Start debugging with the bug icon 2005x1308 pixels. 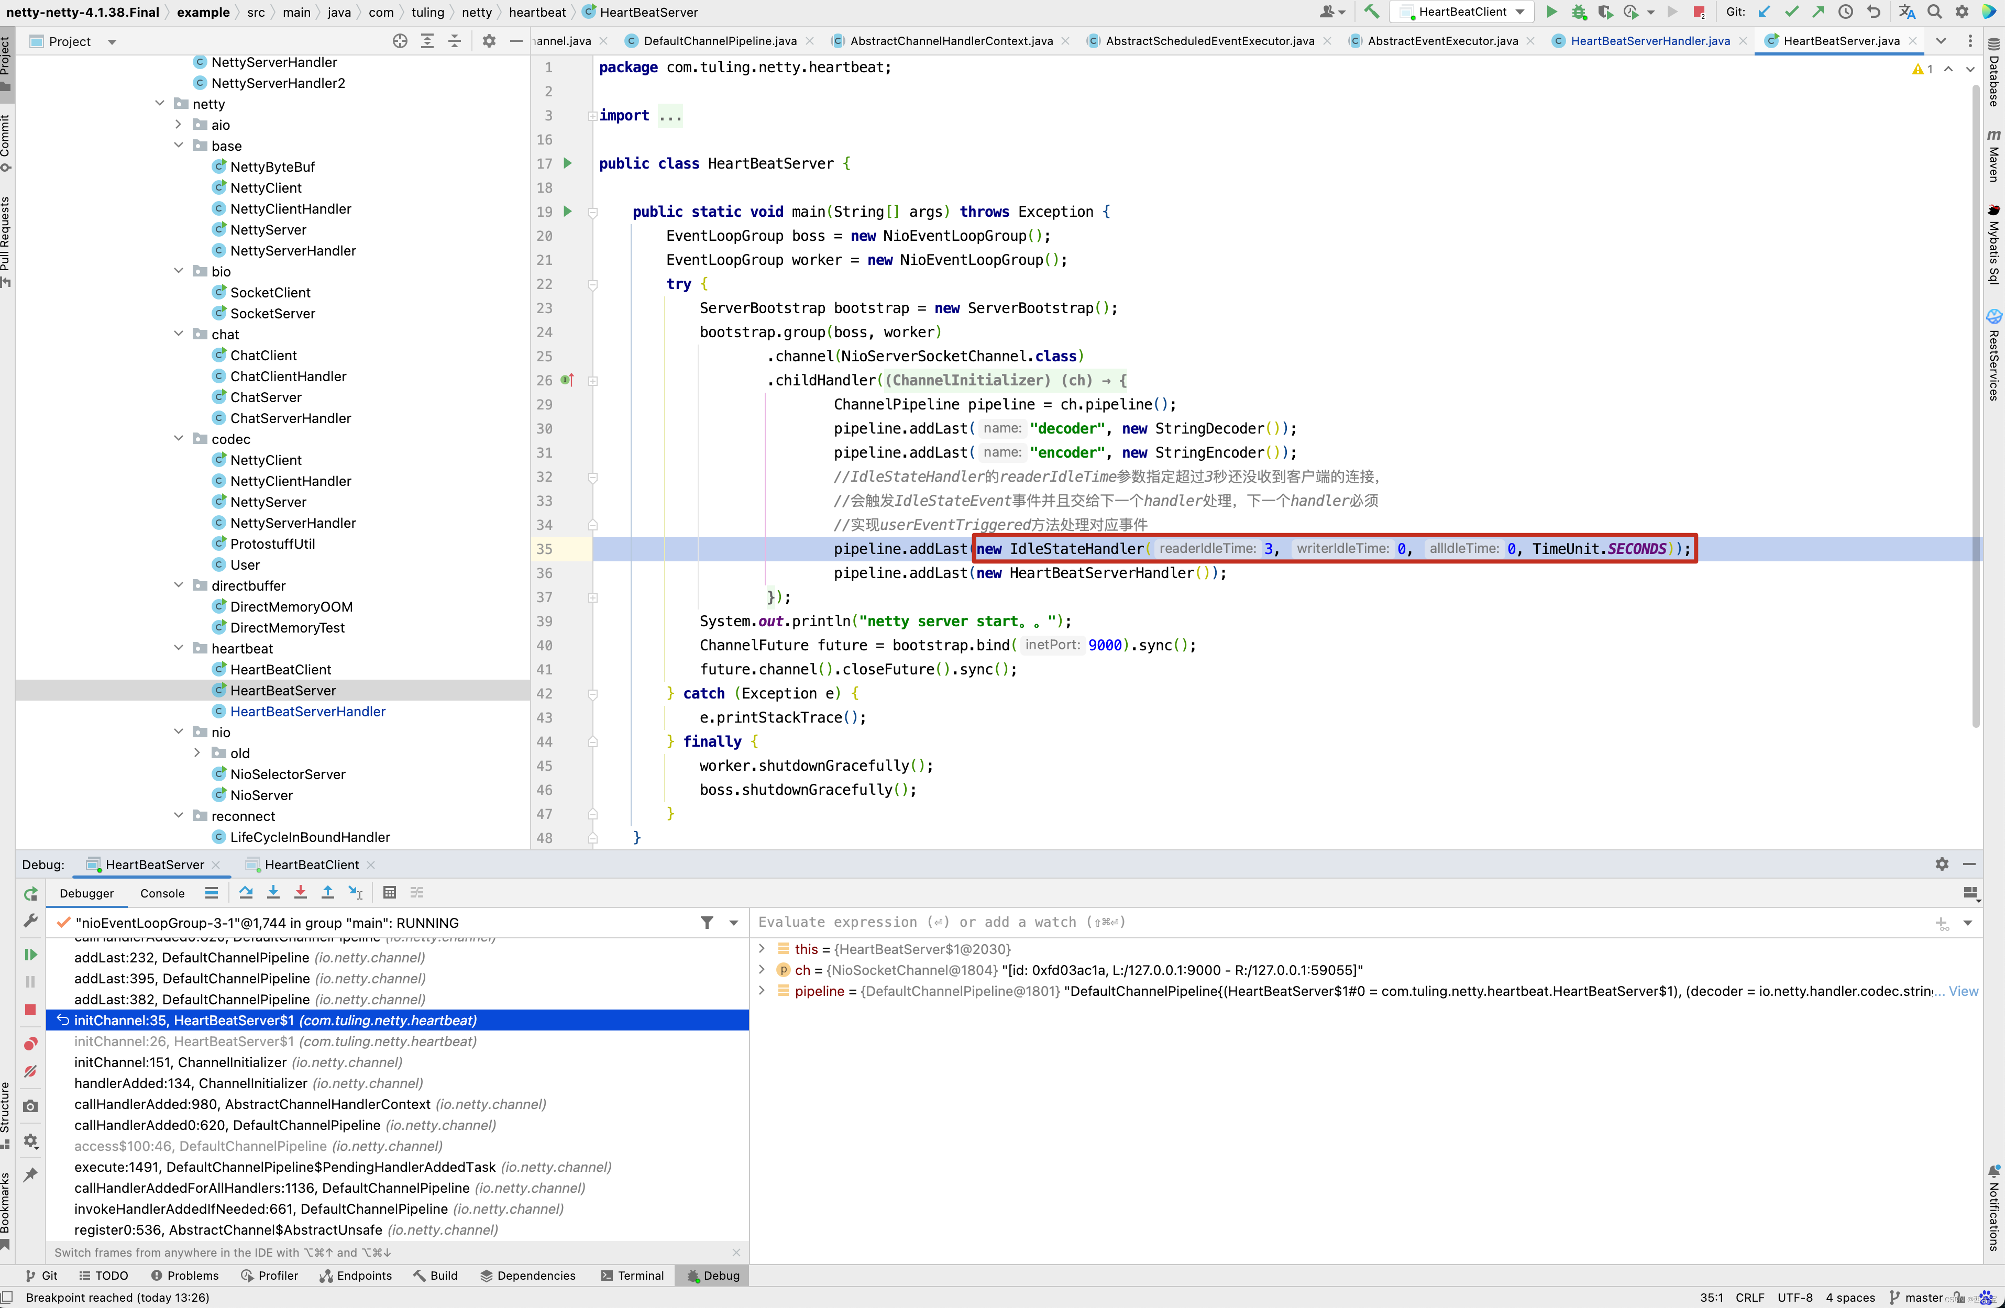pos(1579,12)
